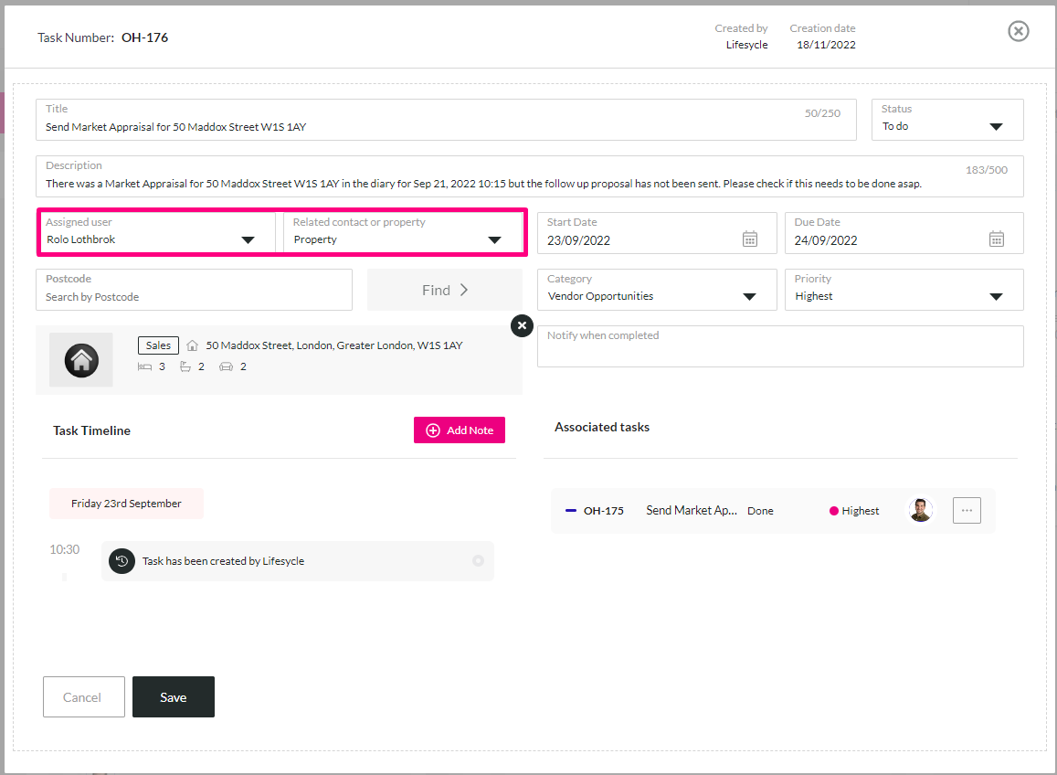Open the Due Date calendar picker

click(x=997, y=239)
